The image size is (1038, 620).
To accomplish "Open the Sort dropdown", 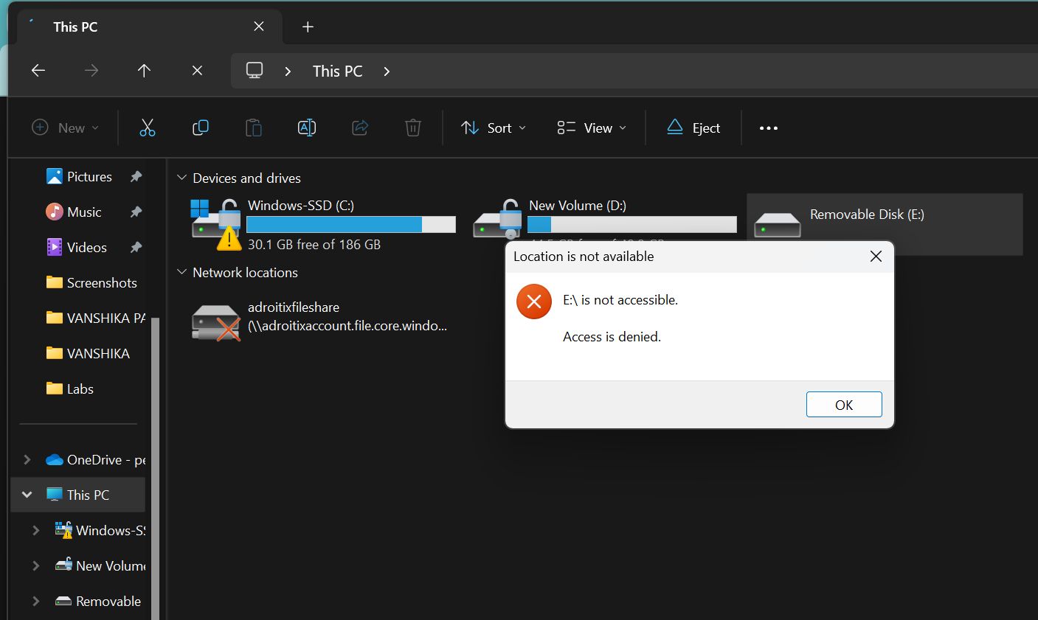I will (x=493, y=128).
